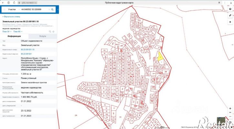Click the 1 200 кв. м area value

[x=26, y=74]
